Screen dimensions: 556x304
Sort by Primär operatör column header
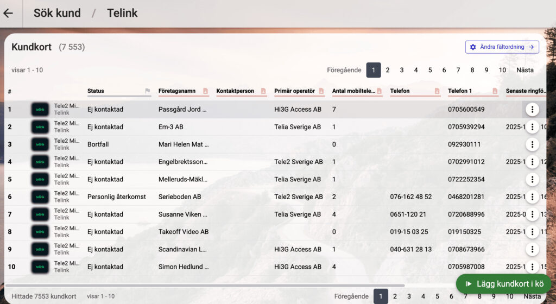[295, 91]
